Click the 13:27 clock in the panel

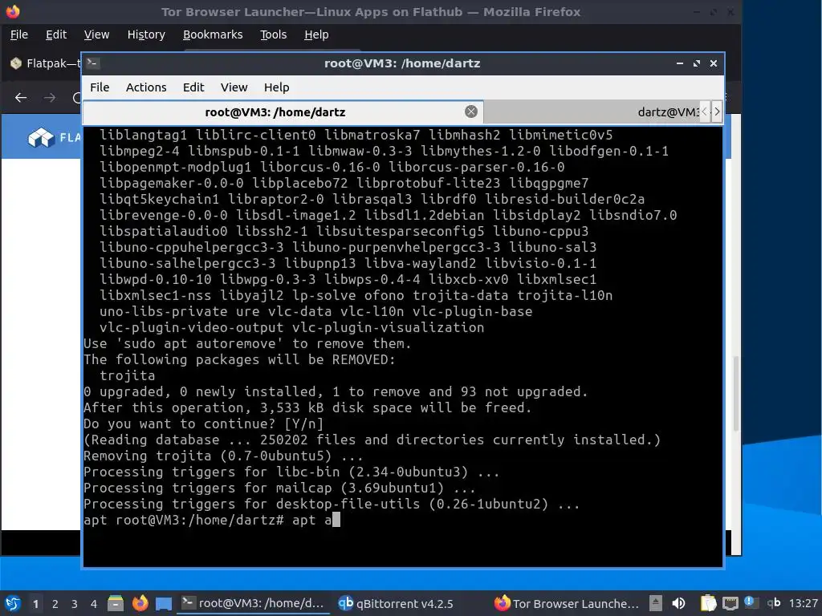pyautogui.click(x=803, y=603)
